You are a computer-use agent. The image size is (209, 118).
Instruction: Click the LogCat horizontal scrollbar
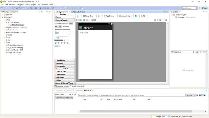pyautogui.click(x=136, y=111)
